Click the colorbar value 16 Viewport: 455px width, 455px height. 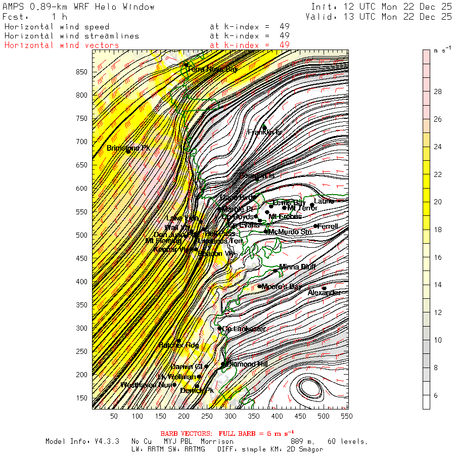438,257
